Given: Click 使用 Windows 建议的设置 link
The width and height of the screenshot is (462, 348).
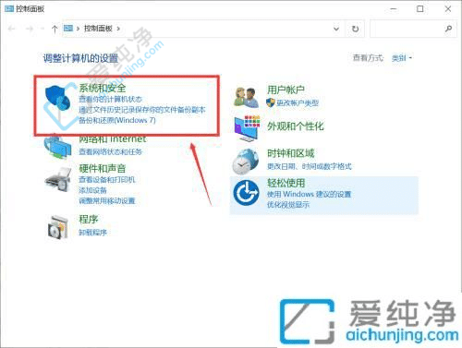Looking at the screenshot, I should 310,194.
